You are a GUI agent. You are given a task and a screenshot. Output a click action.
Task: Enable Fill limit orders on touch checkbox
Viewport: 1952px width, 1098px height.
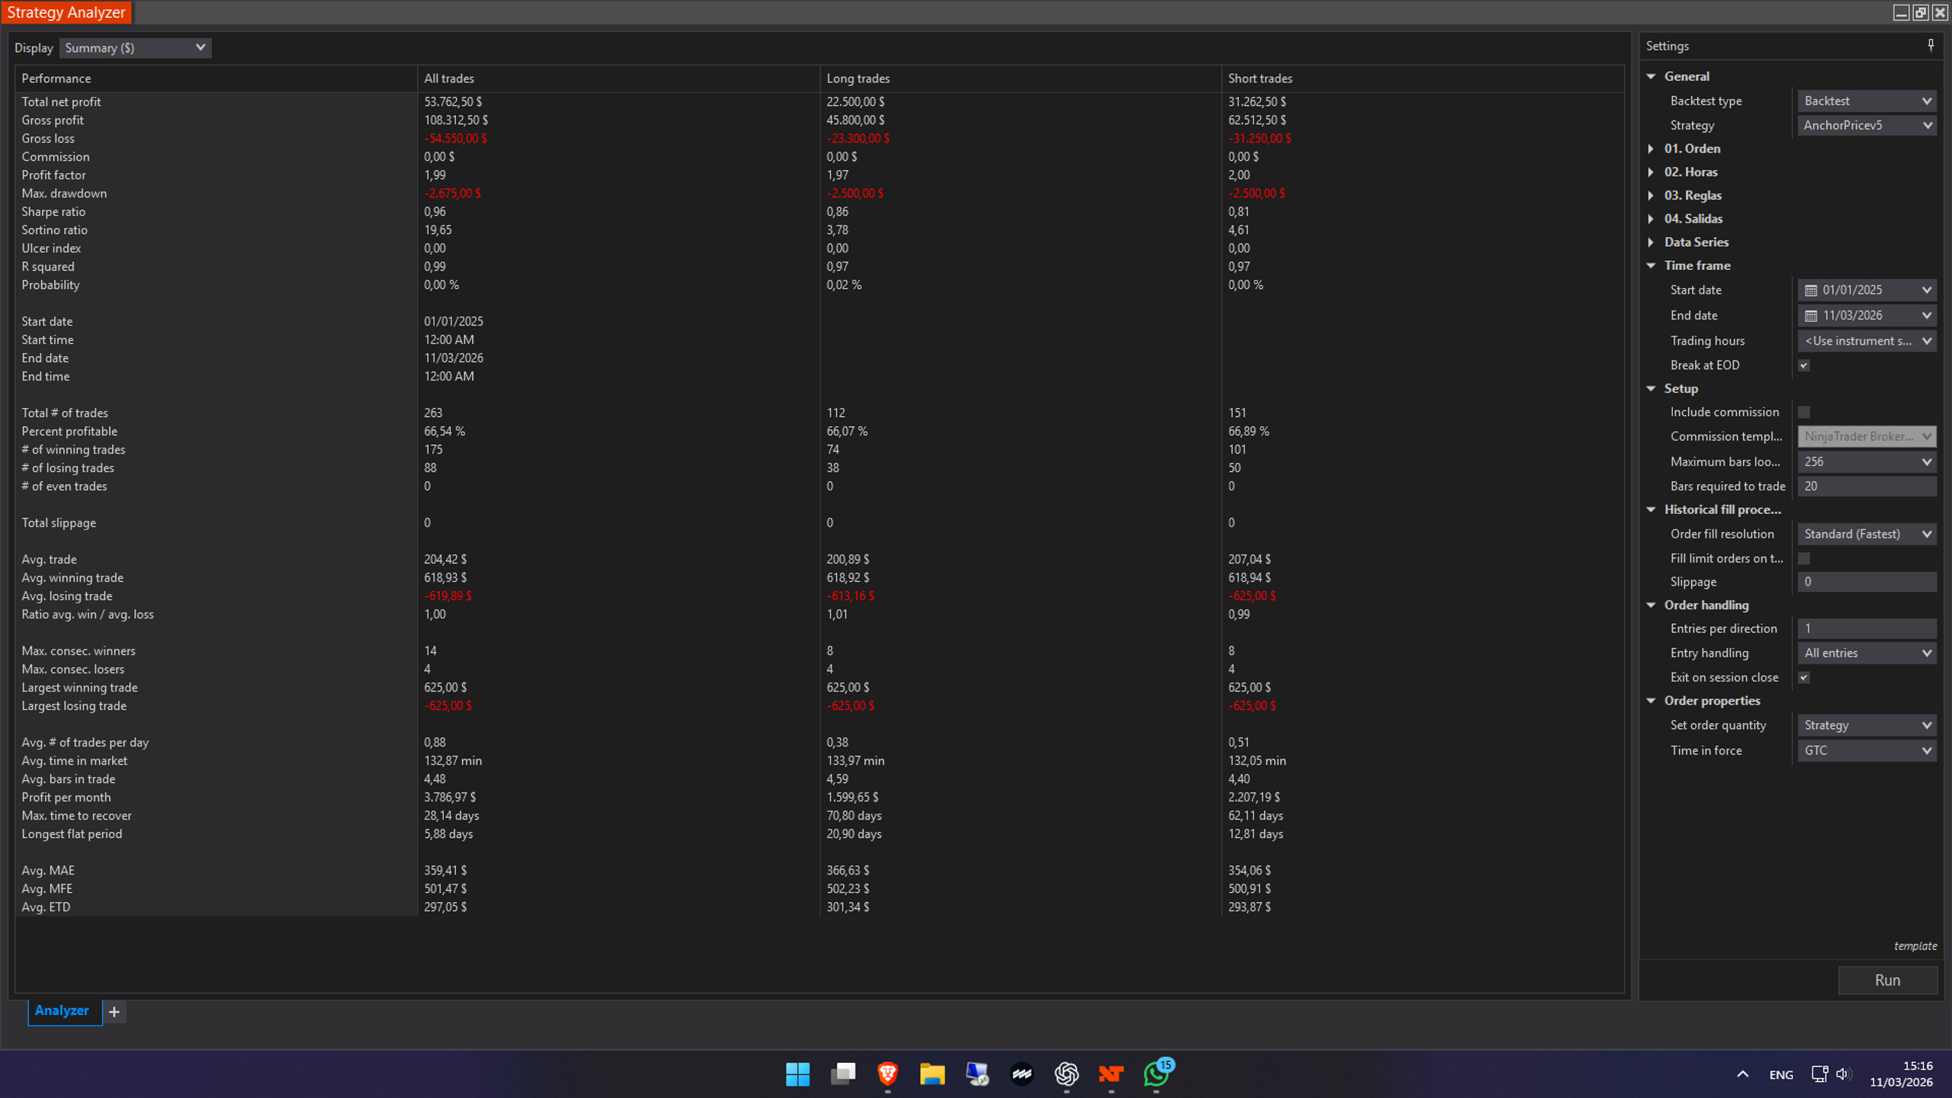pos(1804,559)
